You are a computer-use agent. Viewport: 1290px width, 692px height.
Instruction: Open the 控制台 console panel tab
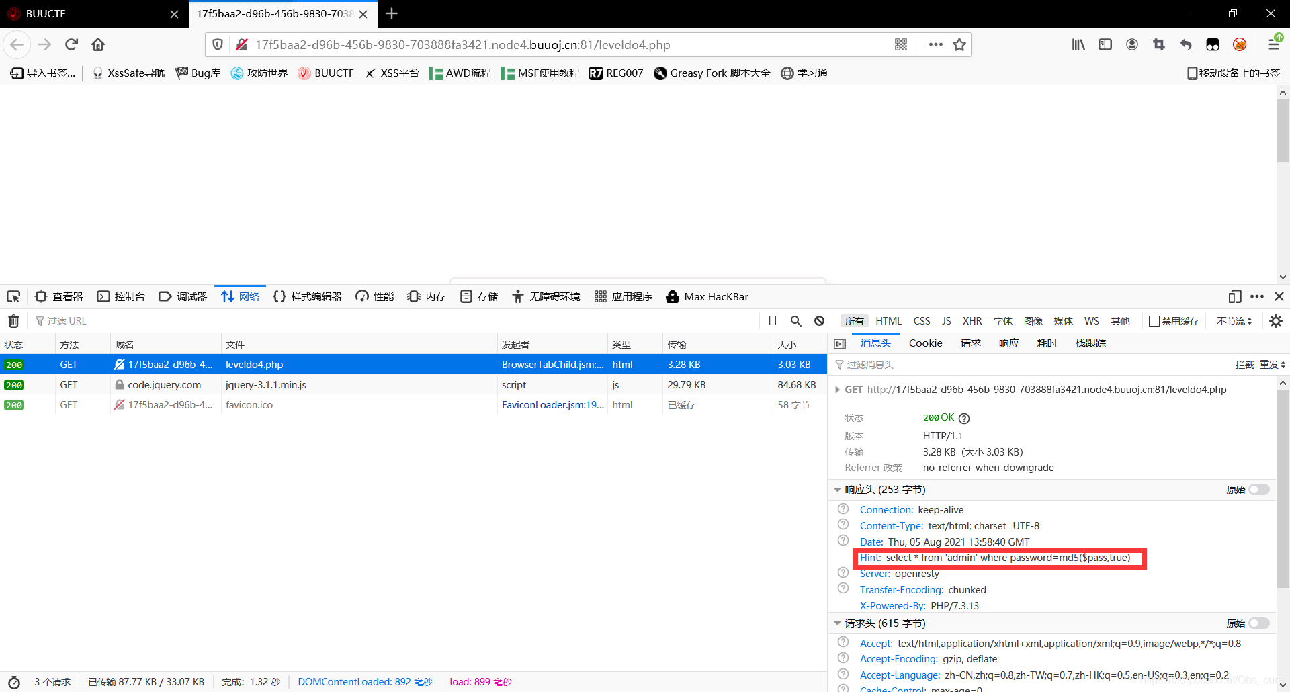[122, 296]
